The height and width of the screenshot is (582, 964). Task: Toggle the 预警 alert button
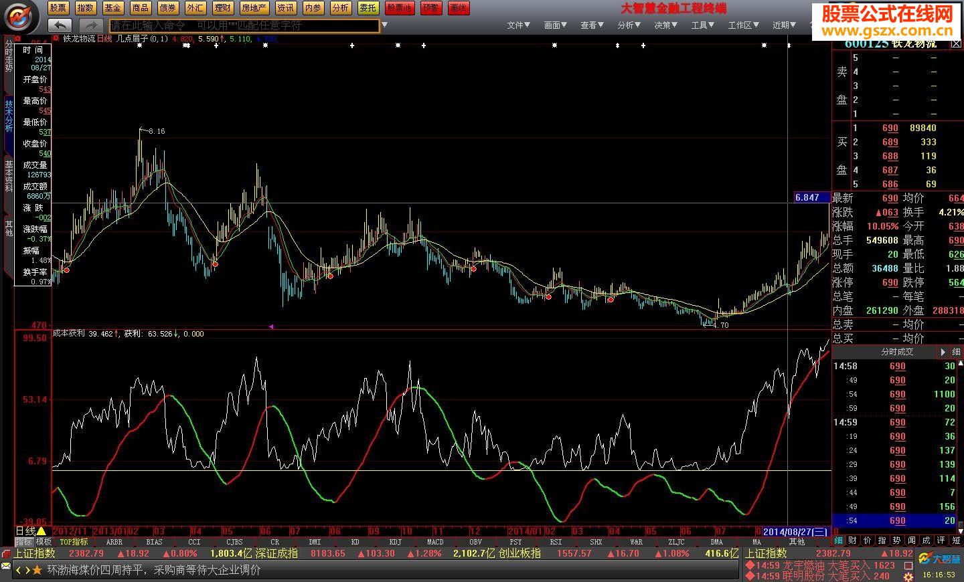point(432,8)
